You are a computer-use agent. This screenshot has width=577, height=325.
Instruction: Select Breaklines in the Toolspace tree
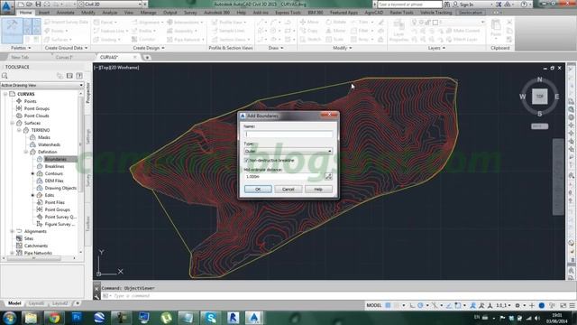(54, 166)
